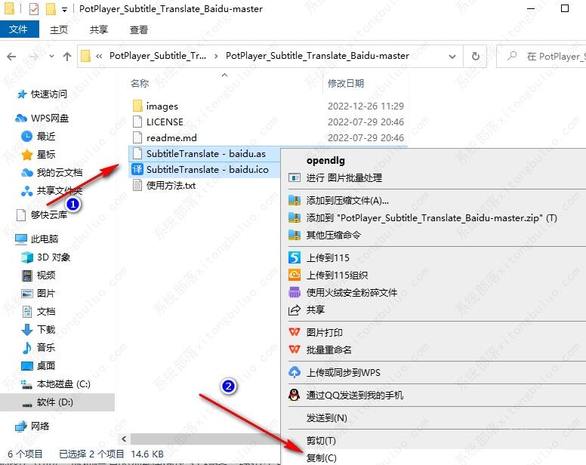586x465 pixels.
Task: Open 最近 under WPS网盘
Action: pos(46,137)
